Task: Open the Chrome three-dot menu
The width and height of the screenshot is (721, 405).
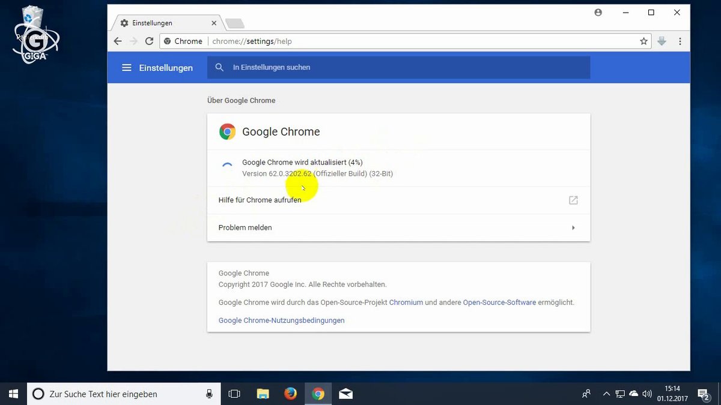Action: point(680,41)
